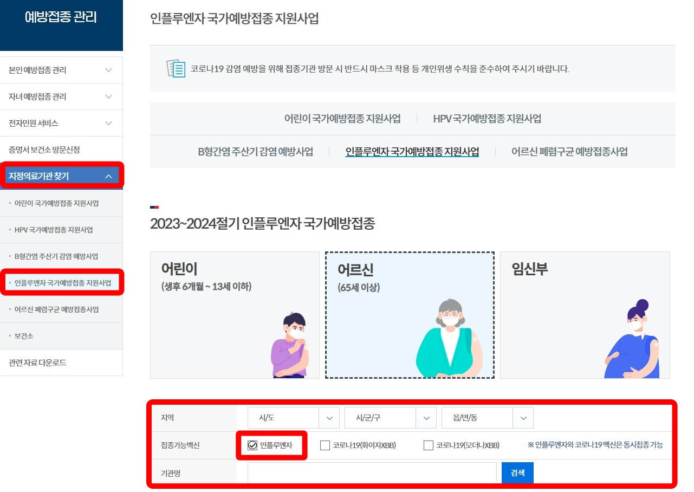
Task: Switch to 어린이 국가예방접종 지원사업 tab
Action: pos(342,119)
